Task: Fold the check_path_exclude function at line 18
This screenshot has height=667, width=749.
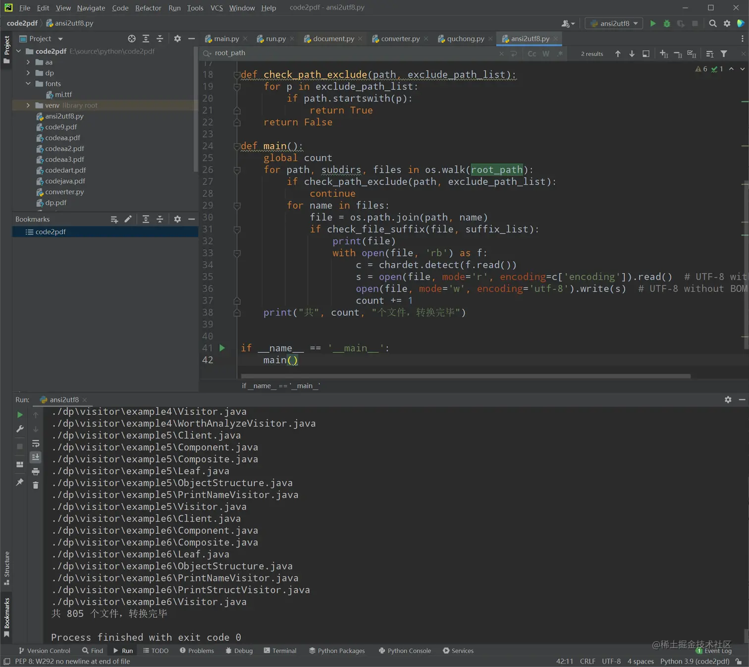Action: (237, 75)
